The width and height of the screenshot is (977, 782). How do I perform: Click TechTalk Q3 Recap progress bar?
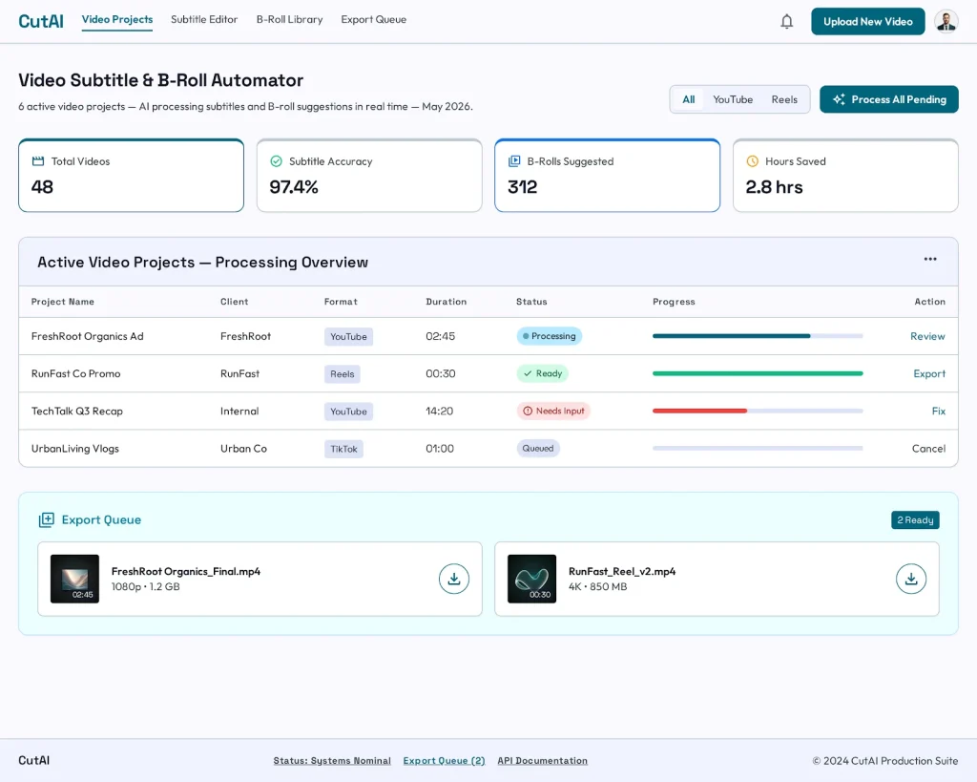pos(758,411)
